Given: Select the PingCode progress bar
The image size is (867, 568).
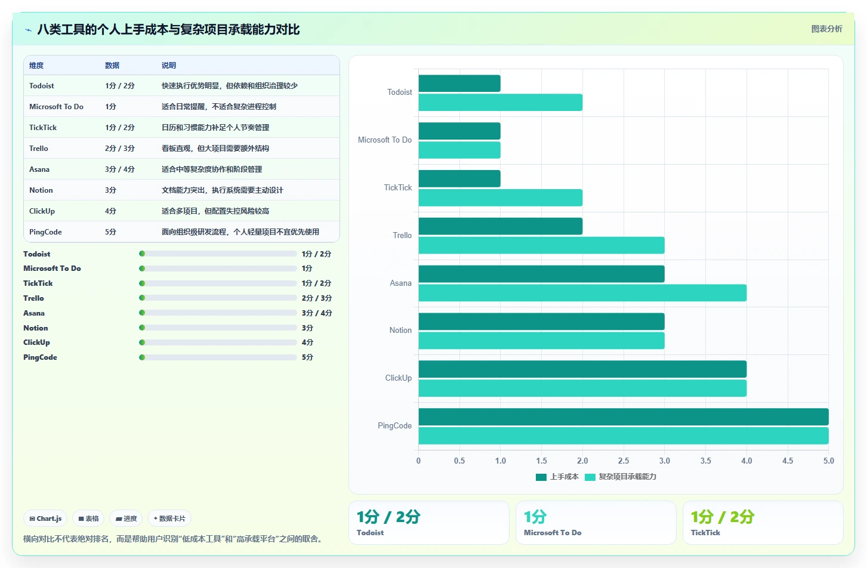Looking at the screenshot, I should tap(218, 357).
